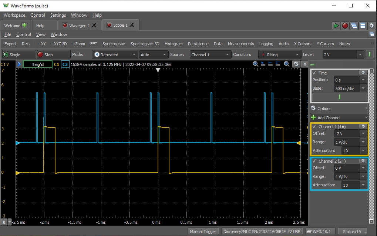The width and height of the screenshot is (377, 236).
Task: Click the Y axis button above the plot
Action: click(x=305, y=64)
